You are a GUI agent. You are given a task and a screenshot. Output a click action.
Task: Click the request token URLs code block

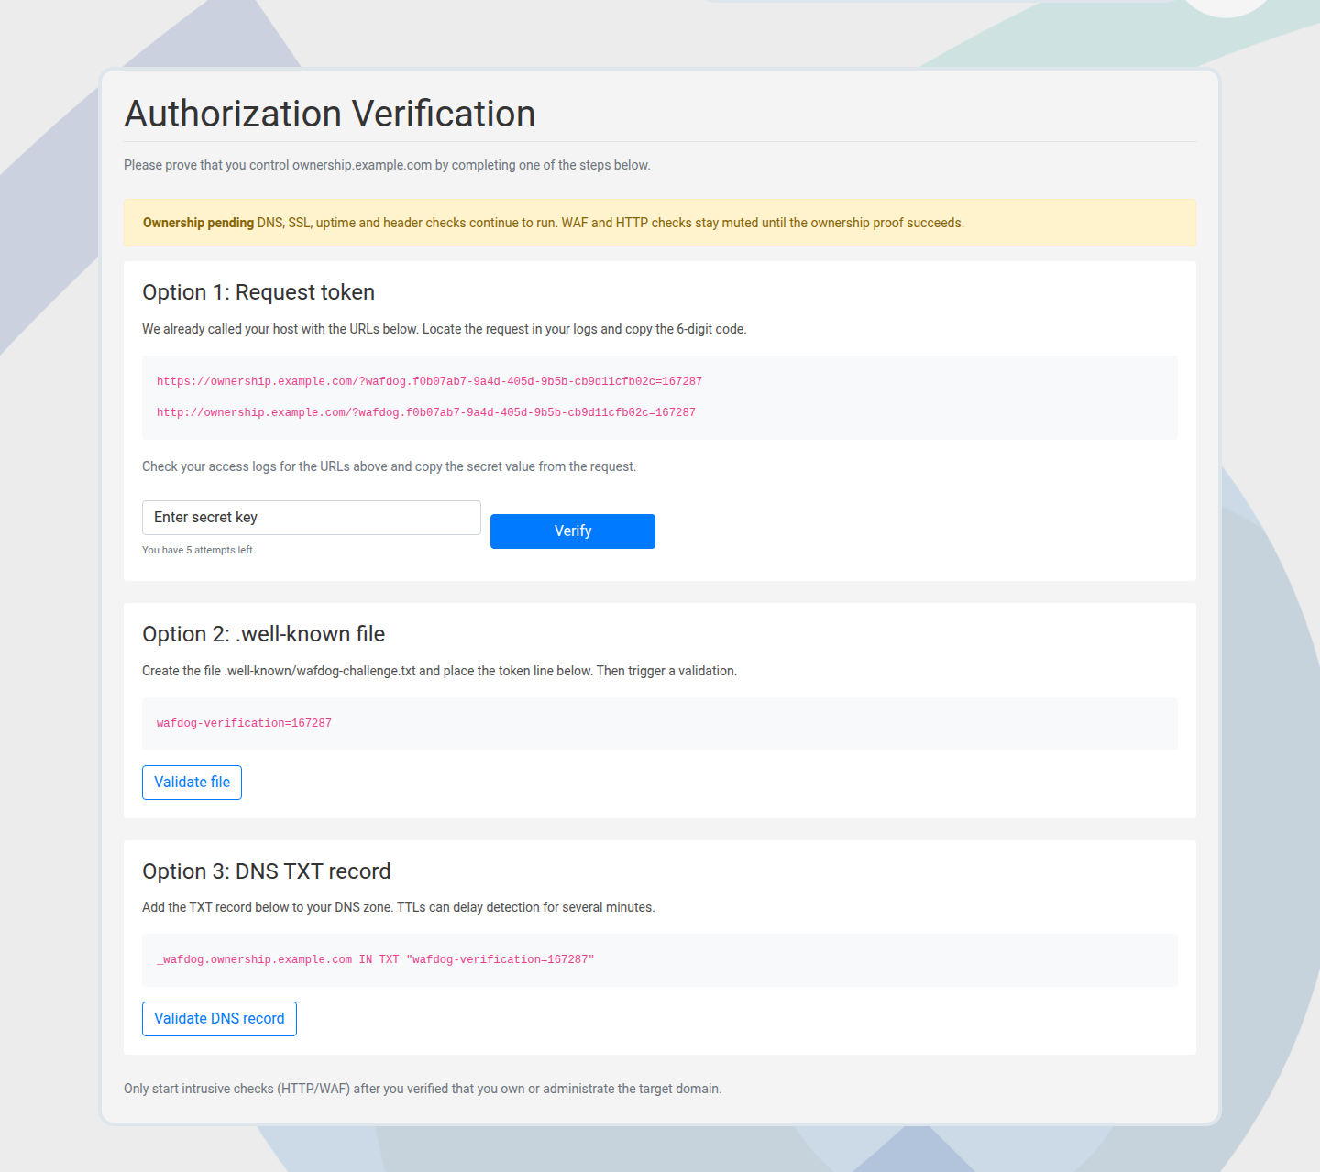[660, 397]
